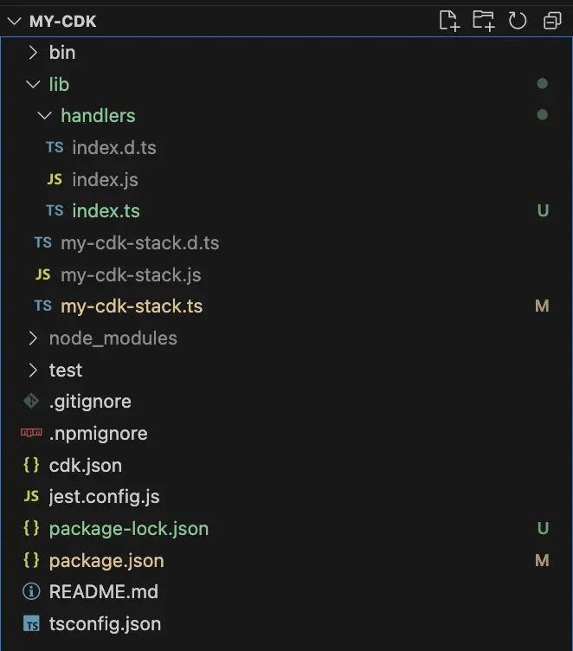Click the braces icon beside cdk.json
The height and width of the screenshot is (651, 573).
click(x=31, y=465)
